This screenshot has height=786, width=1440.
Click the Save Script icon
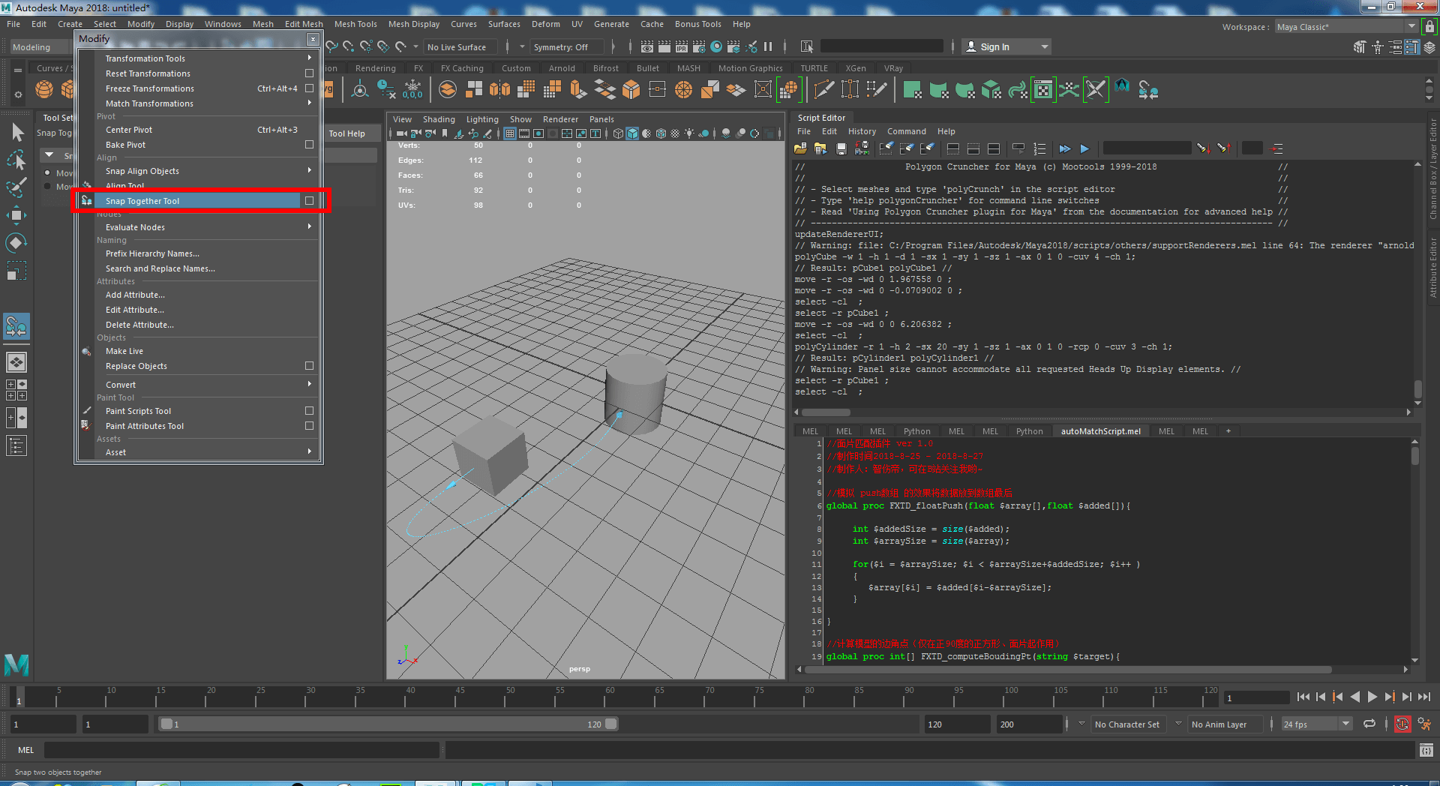841,149
